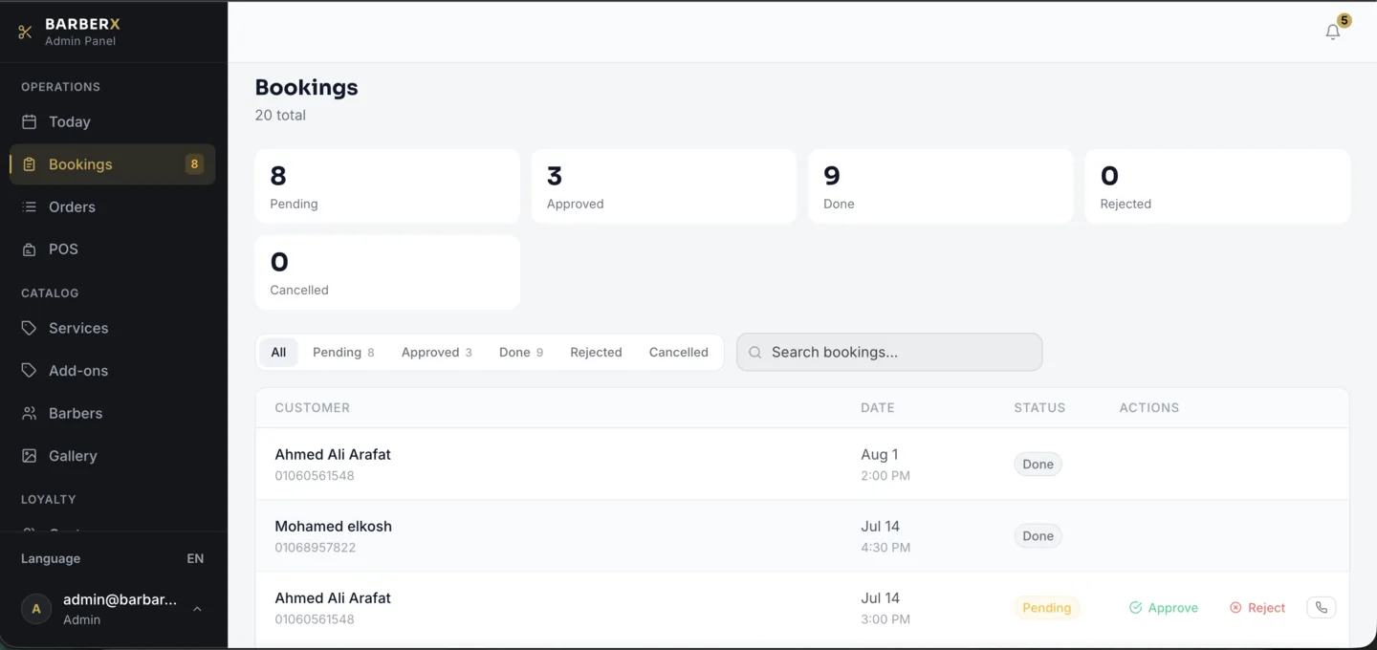Select the Approved 3 filter tab

437,352
